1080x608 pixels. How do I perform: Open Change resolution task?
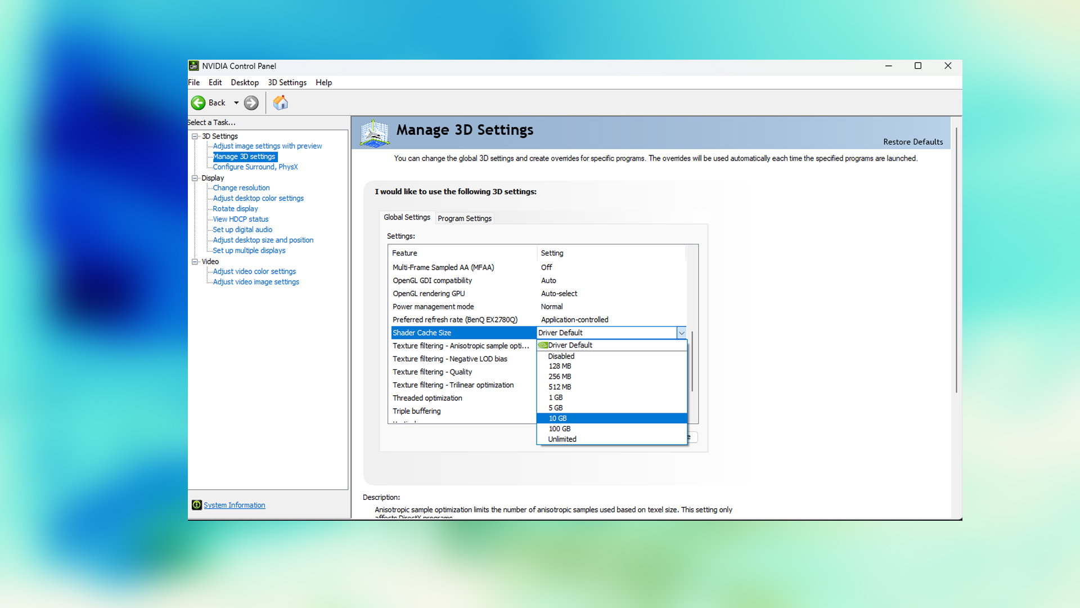point(241,188)
